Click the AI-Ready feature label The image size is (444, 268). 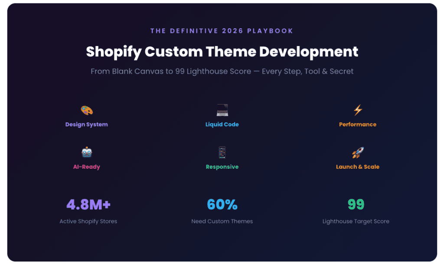pos(86,167)
